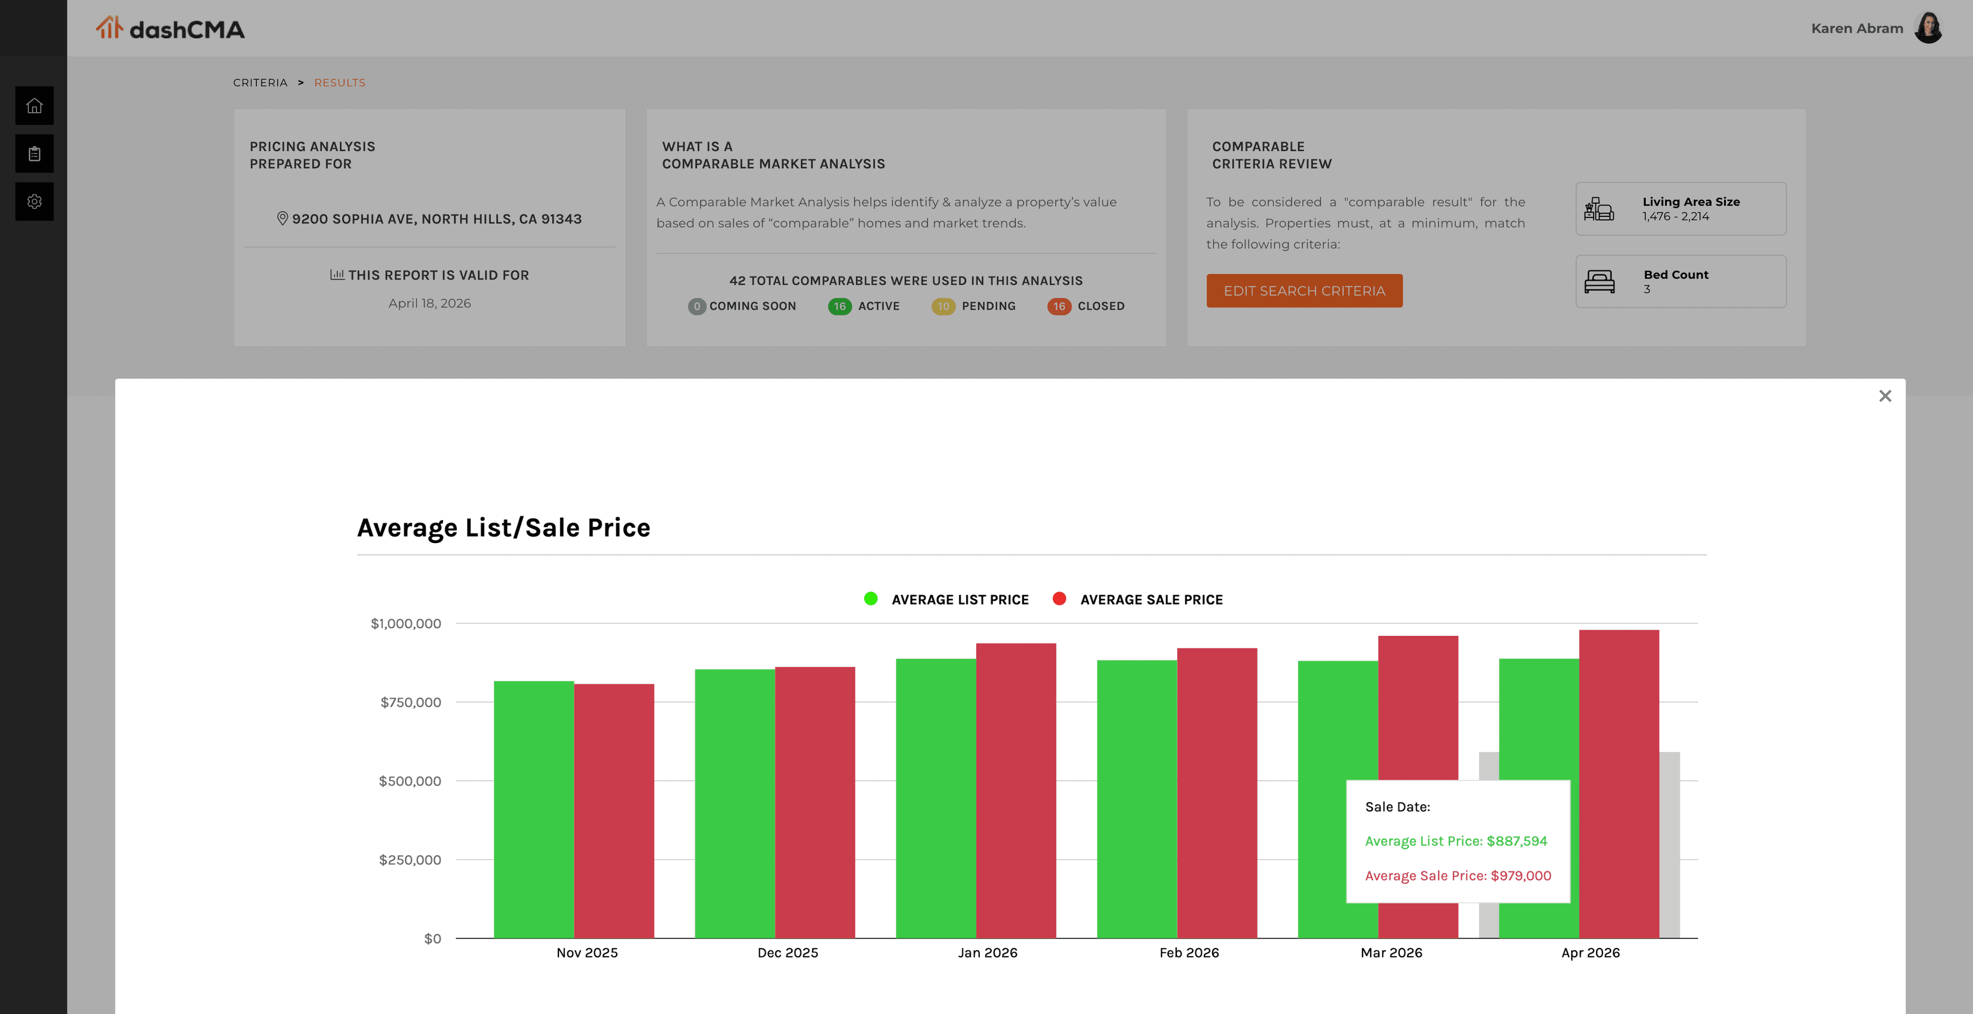Click the bar chart icon near report validity

pyautogui.click(x=336, y=274)
